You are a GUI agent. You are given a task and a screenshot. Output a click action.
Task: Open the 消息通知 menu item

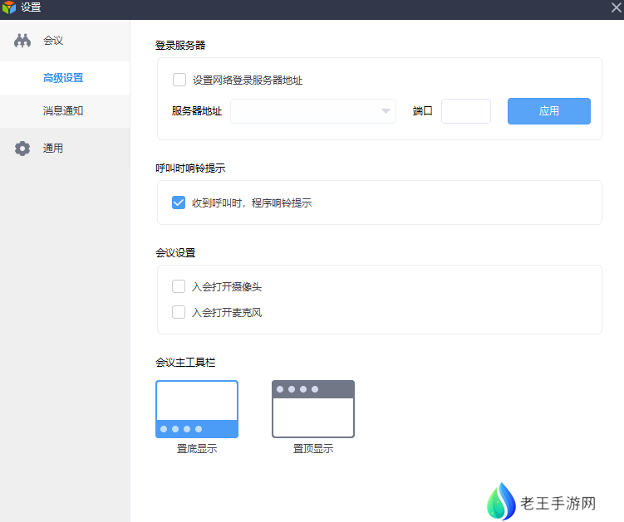pyautogui.click(x=65, y=111)
